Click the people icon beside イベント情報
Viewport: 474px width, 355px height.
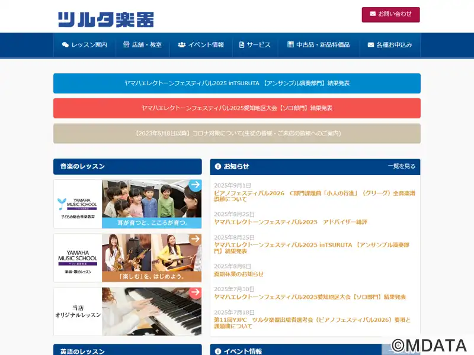coord(182,45)
